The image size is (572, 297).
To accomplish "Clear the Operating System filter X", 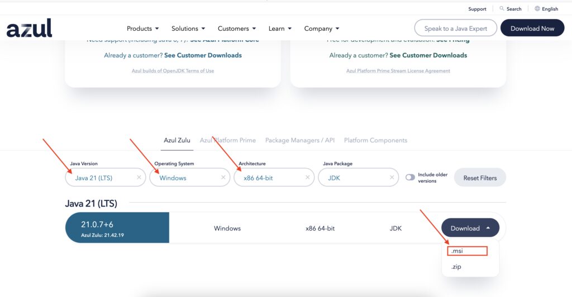I will (x=223, y=178).
